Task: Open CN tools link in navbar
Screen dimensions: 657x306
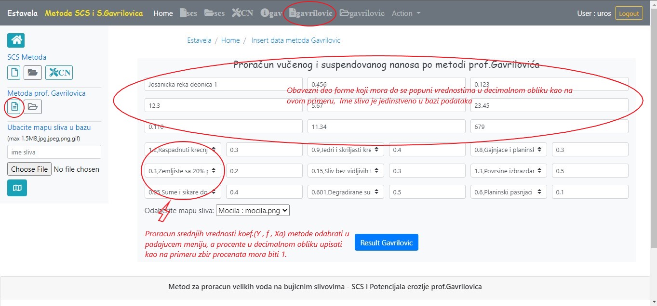Action: point(242,13)
